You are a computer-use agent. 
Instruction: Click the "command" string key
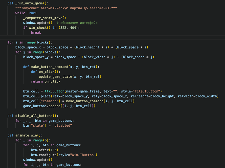(49, 101)
